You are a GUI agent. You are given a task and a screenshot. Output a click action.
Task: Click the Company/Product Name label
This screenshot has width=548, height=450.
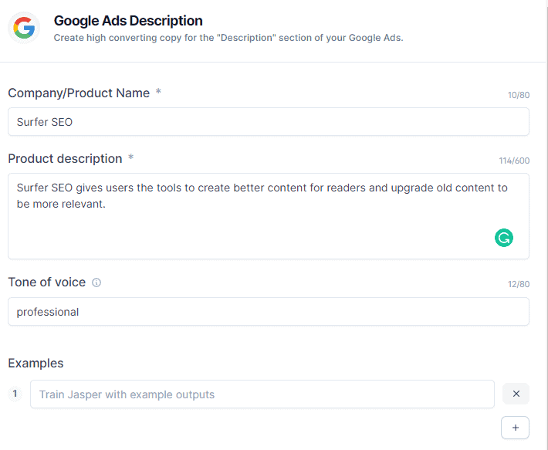click(x=79, y=93)
